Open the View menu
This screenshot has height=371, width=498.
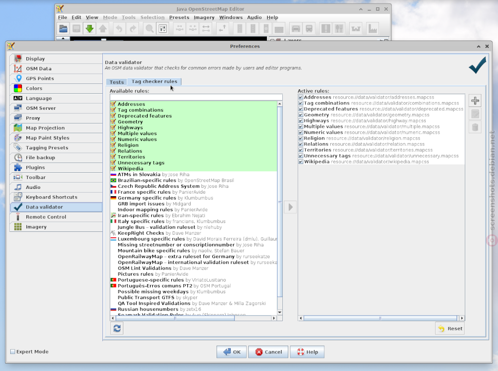coord(92,18)
